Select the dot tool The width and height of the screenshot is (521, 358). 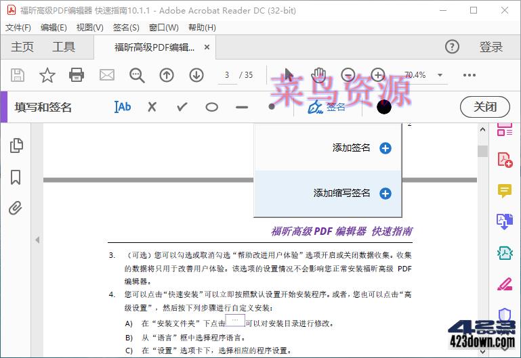click(x=272, y=106)
